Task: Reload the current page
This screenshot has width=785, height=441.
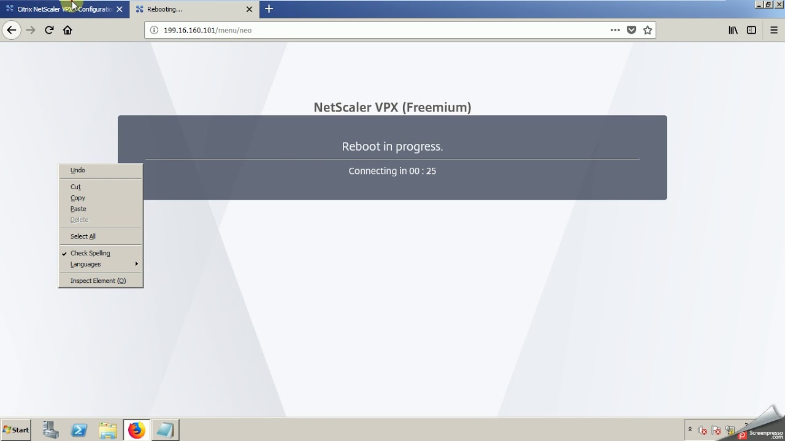Action: tap(49, 30)
